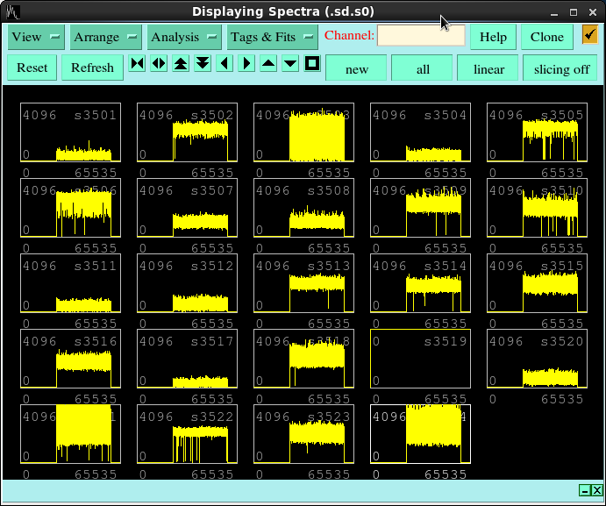Click the horizontal compress (bowtie) icon
The width and height of the screenshot is (606, 506).
[x=137, y=64]
